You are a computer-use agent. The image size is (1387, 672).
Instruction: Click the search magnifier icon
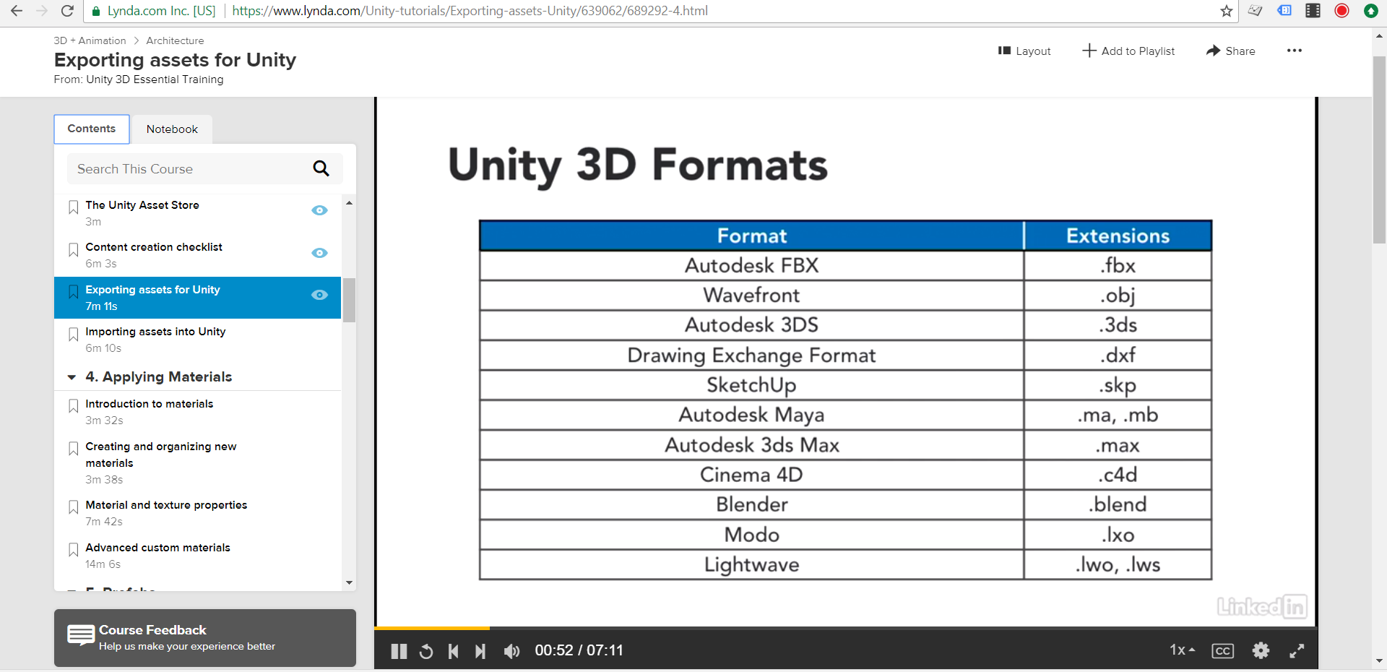click(x=321, y=169)
